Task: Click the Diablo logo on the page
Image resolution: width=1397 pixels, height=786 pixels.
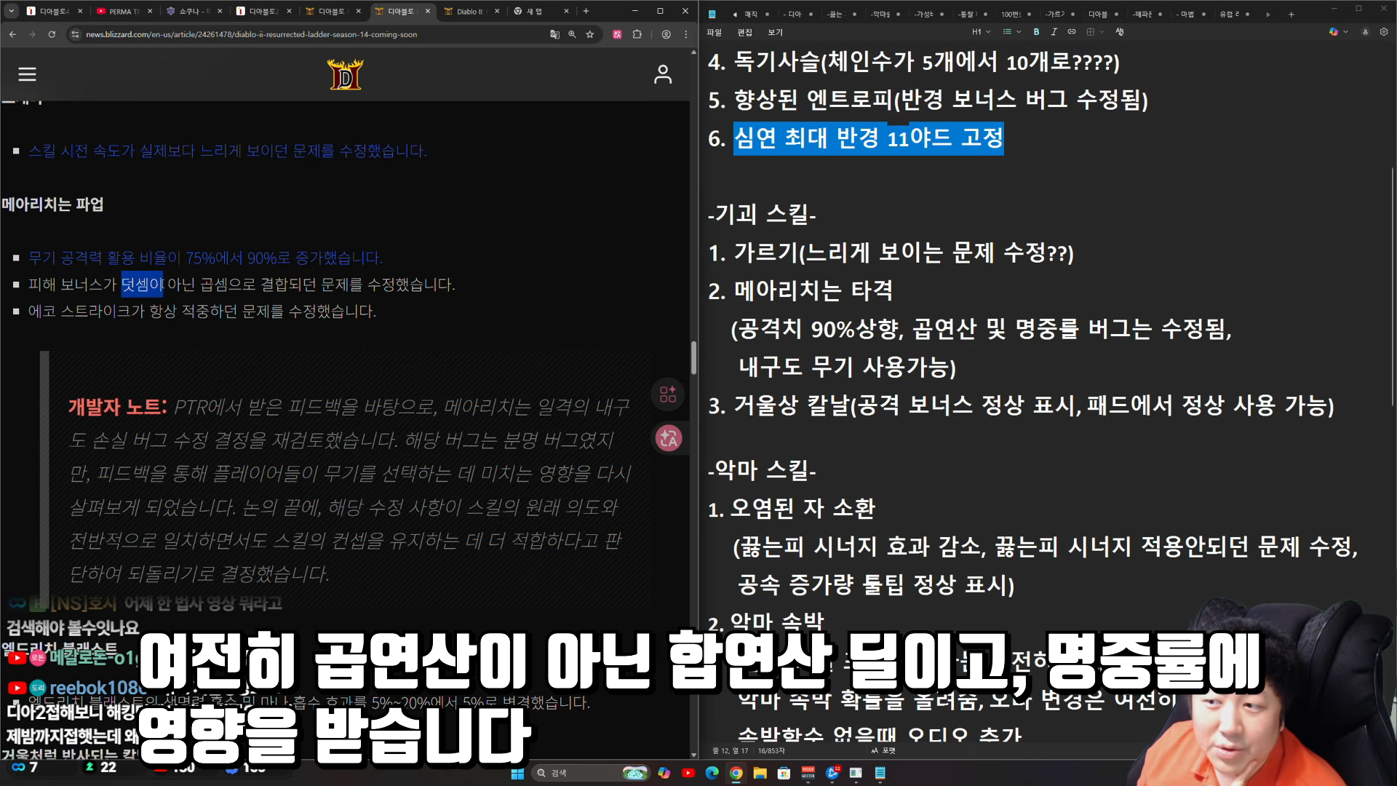Action: pyautogui.click(x=345, y=74)
